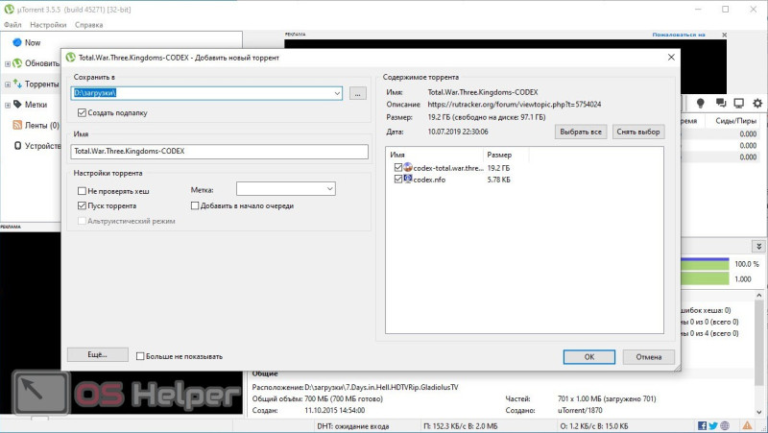The height and width of the screenshot is (433, 768).
Task: Click the Размер column header
Action: point(506,155)
